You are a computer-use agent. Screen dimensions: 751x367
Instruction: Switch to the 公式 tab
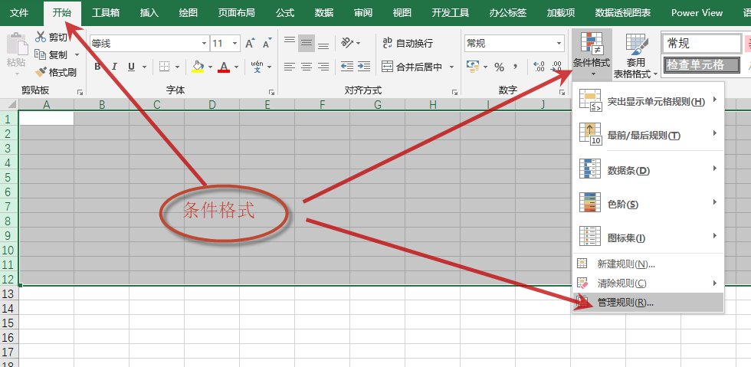pyautogui.click(x=285, y=12)
